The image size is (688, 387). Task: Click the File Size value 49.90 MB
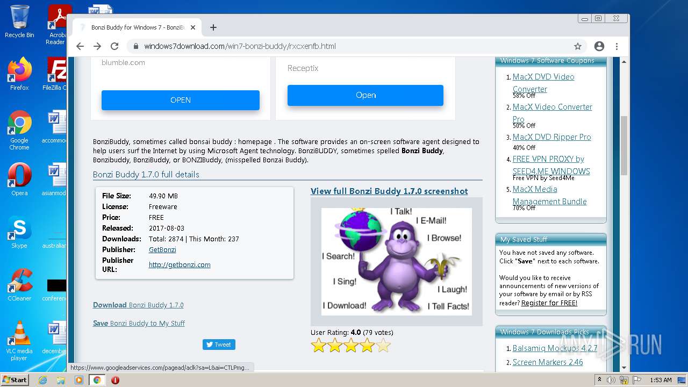(x=163, y=196)
